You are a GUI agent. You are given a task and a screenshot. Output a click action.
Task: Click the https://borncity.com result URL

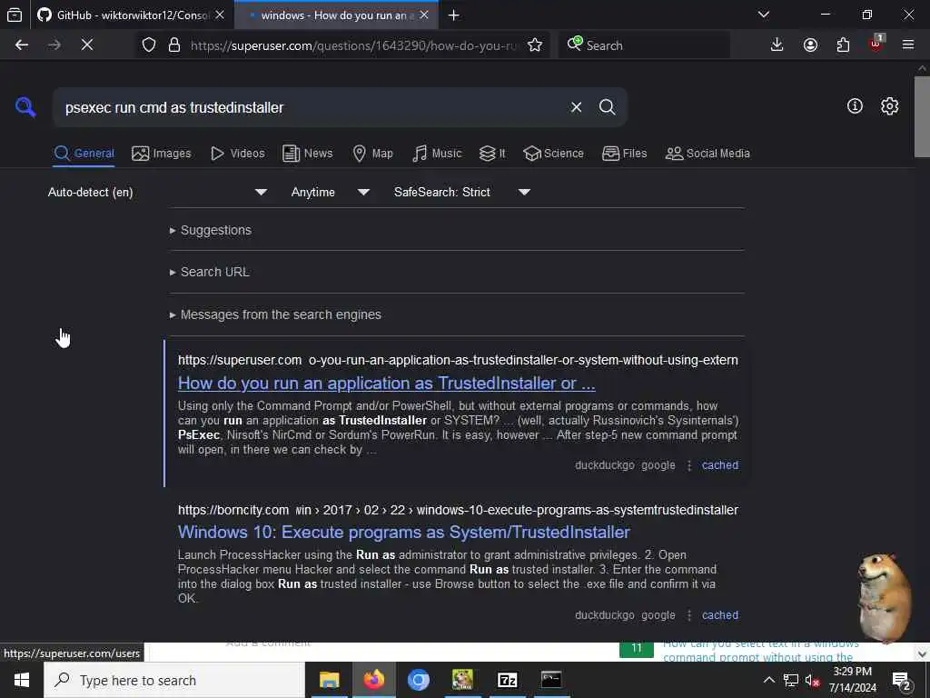click(x=458, y=511)
